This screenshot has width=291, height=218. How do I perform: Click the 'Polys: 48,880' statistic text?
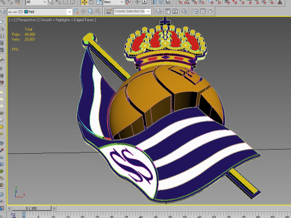point(24,35)
